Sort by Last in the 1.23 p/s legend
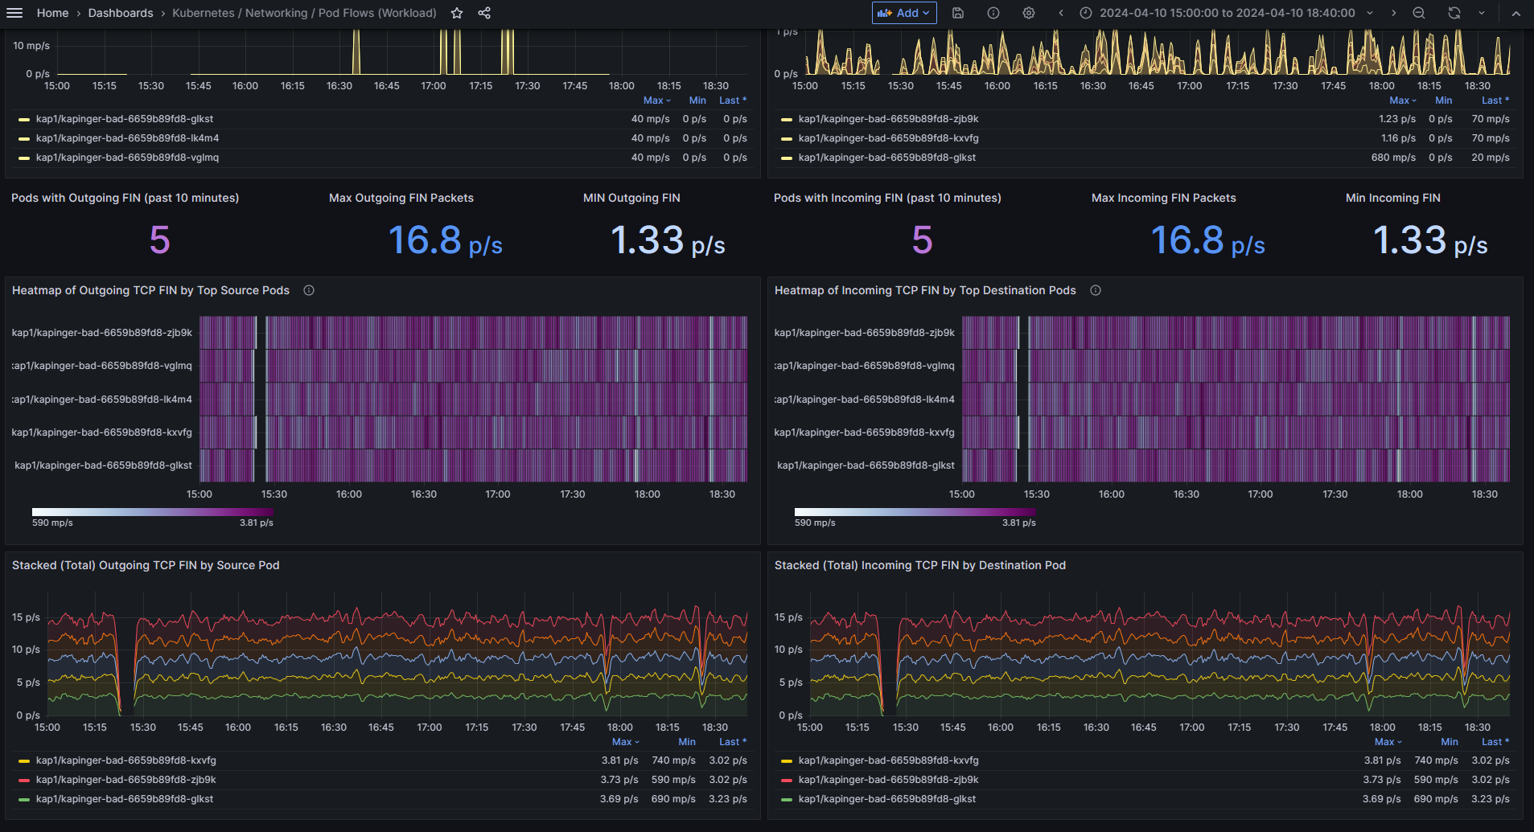The width and height of the screenshot is (1534, 832). [x=1495, y=100]
